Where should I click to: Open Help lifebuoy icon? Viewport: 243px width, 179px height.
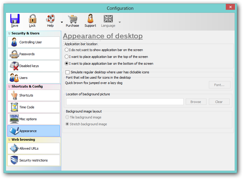(50, 18)
